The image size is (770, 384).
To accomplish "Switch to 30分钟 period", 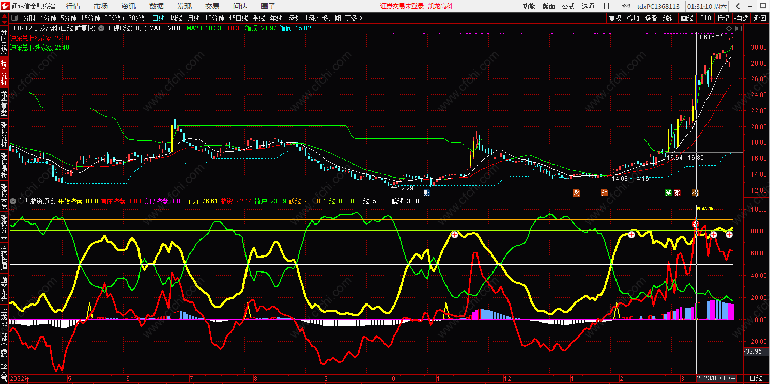I will click(114, 18).
